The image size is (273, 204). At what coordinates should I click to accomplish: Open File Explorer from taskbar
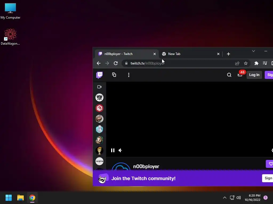click(x=20, y=198)
